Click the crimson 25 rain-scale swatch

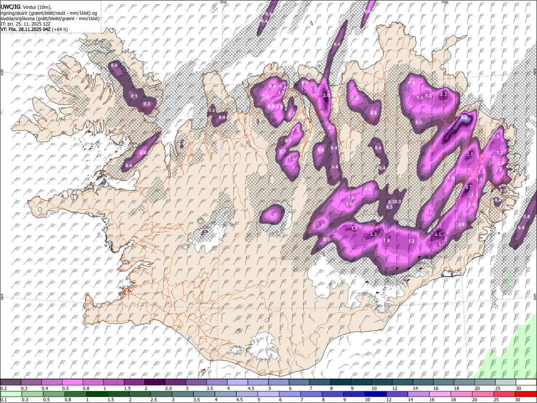point(504,394)
